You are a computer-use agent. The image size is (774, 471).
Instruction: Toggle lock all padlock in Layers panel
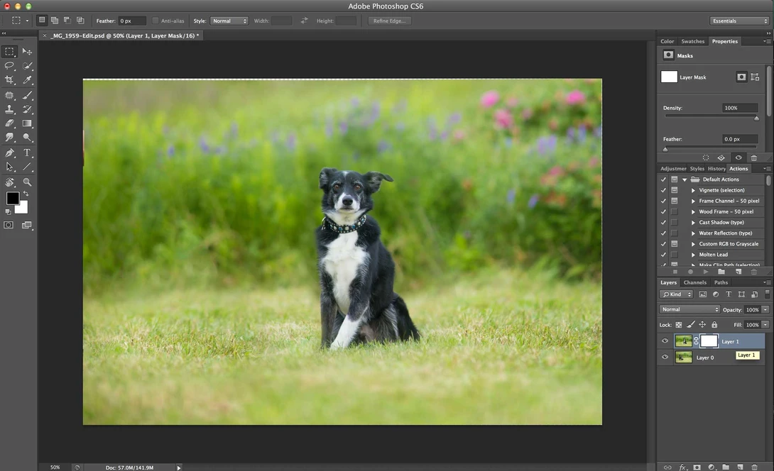coord(714,324)
